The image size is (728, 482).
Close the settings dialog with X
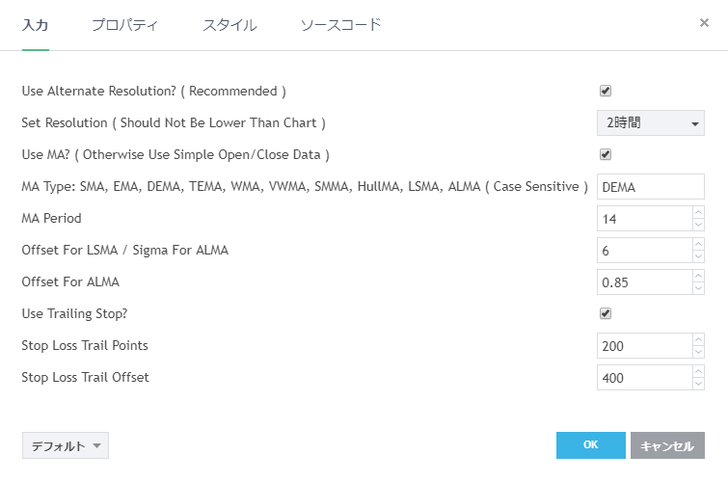pos(704,22)
